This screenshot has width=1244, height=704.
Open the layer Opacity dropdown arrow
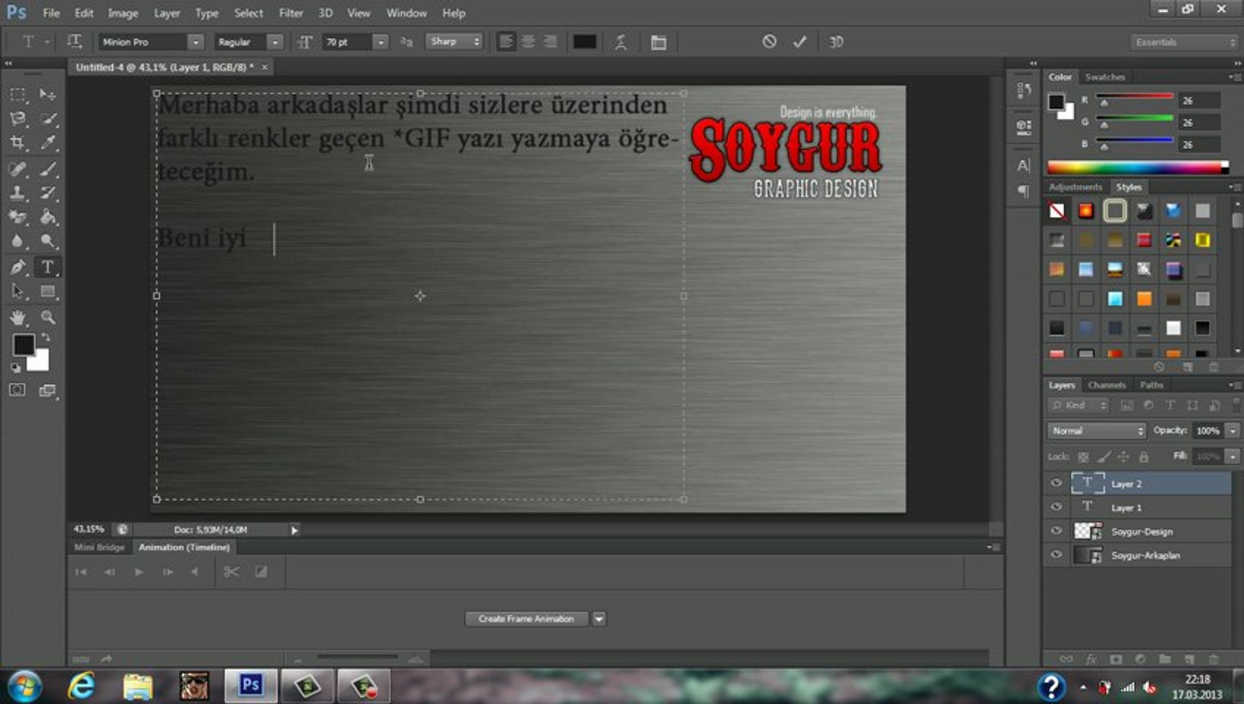coord(1232,431)
